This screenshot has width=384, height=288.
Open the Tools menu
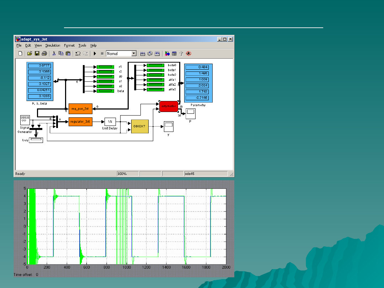click(x=82, y=46)
